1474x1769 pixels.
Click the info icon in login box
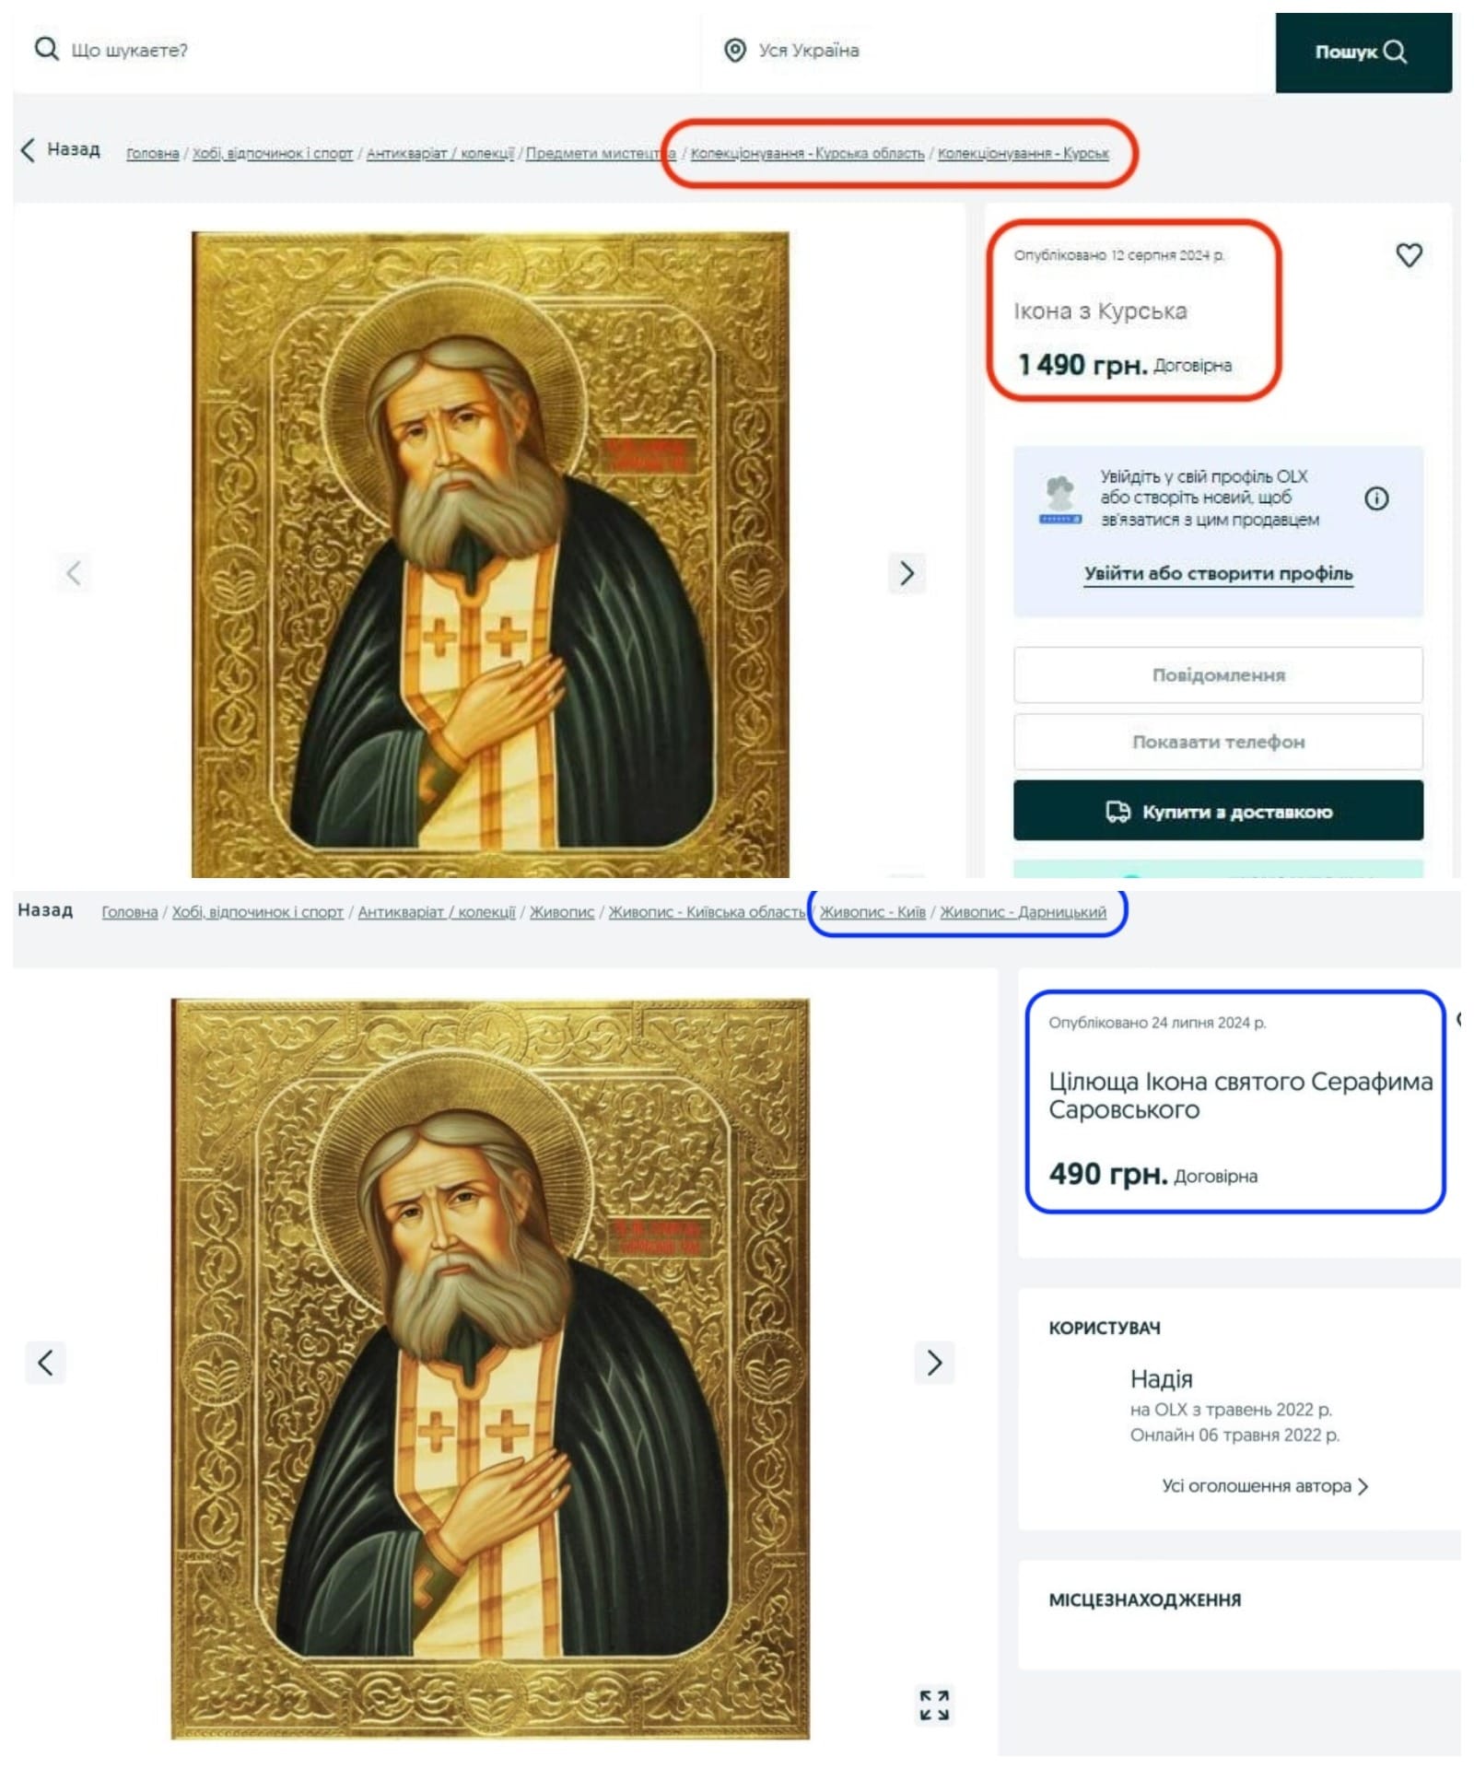[x=1375, y=498]
